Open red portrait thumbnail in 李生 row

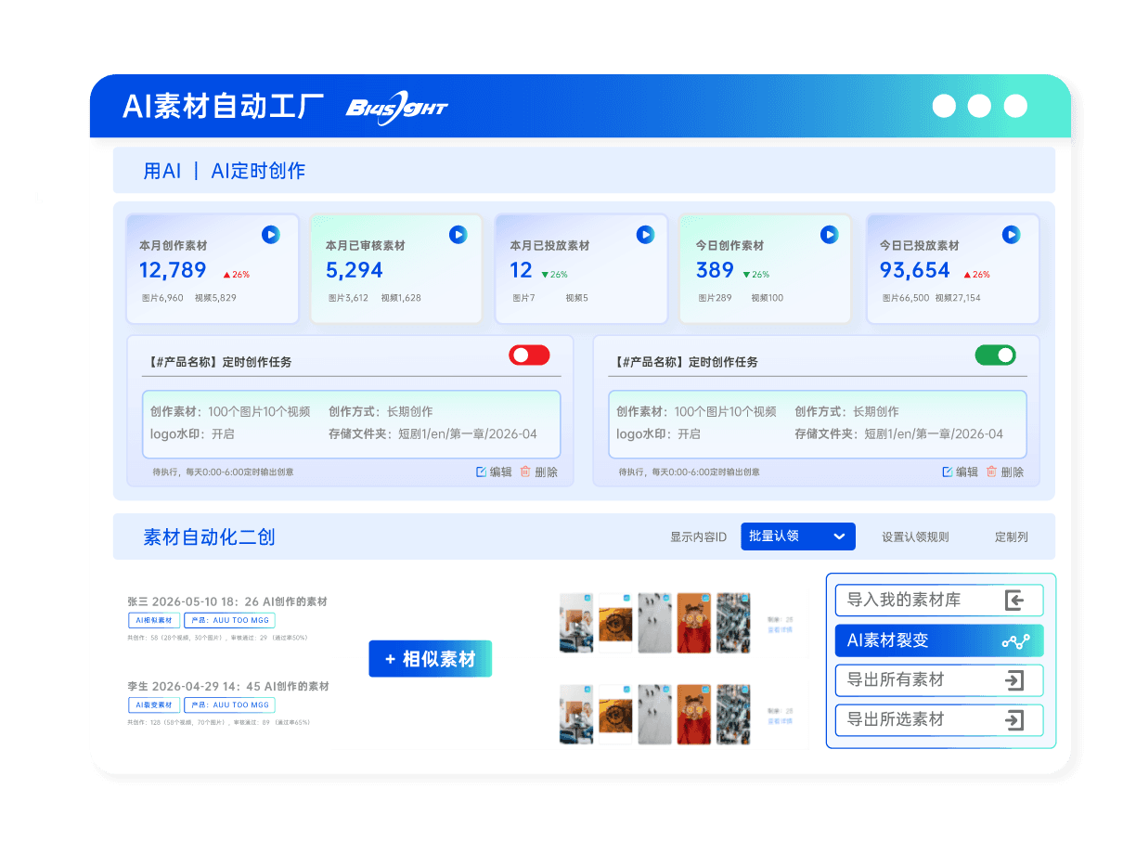click(x=694, y=714)
